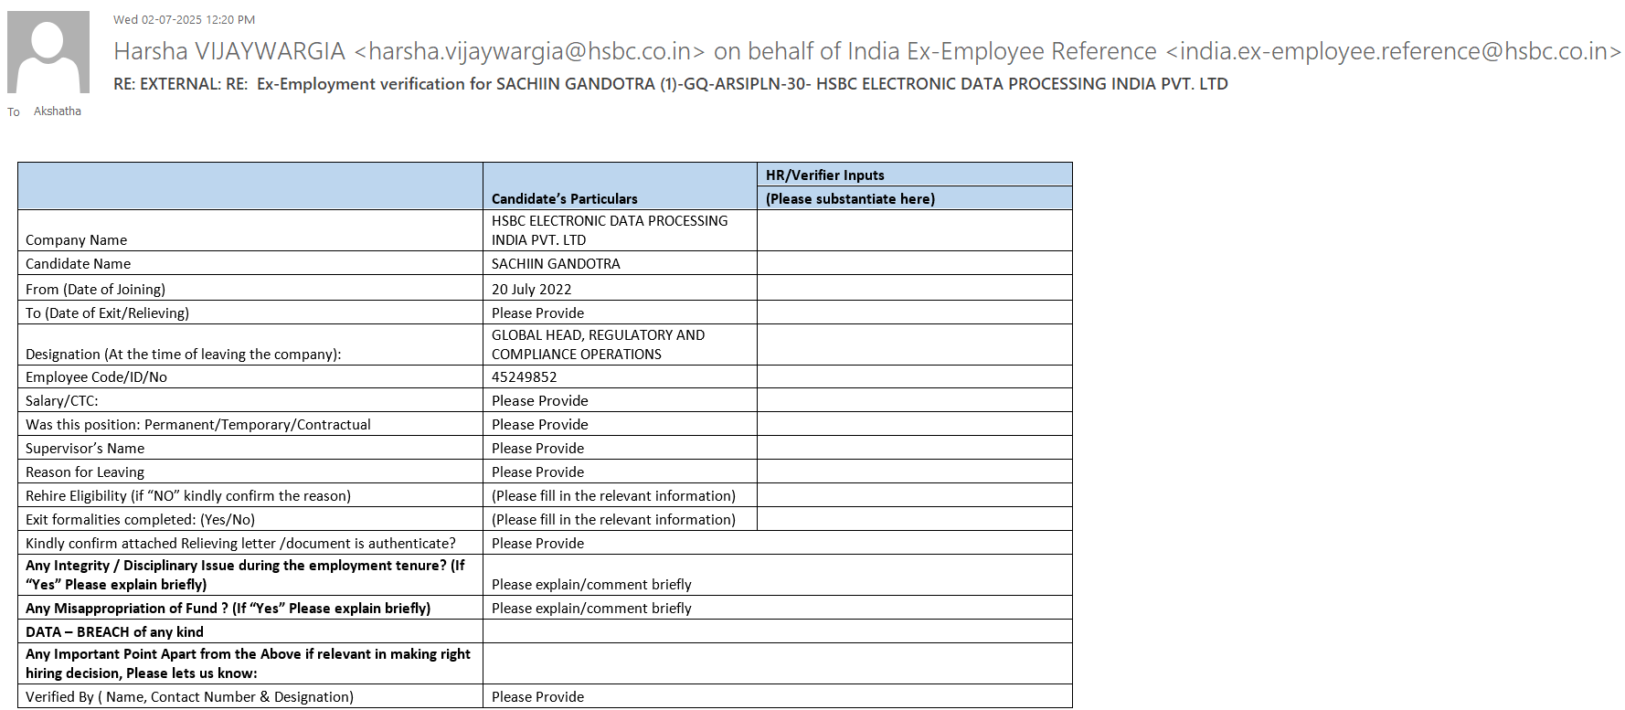The height and width of the screenshot is (710, 1625).
Task: Click the fill-in placeholder in Exit formalities row
Action: (x=613, y=519)
